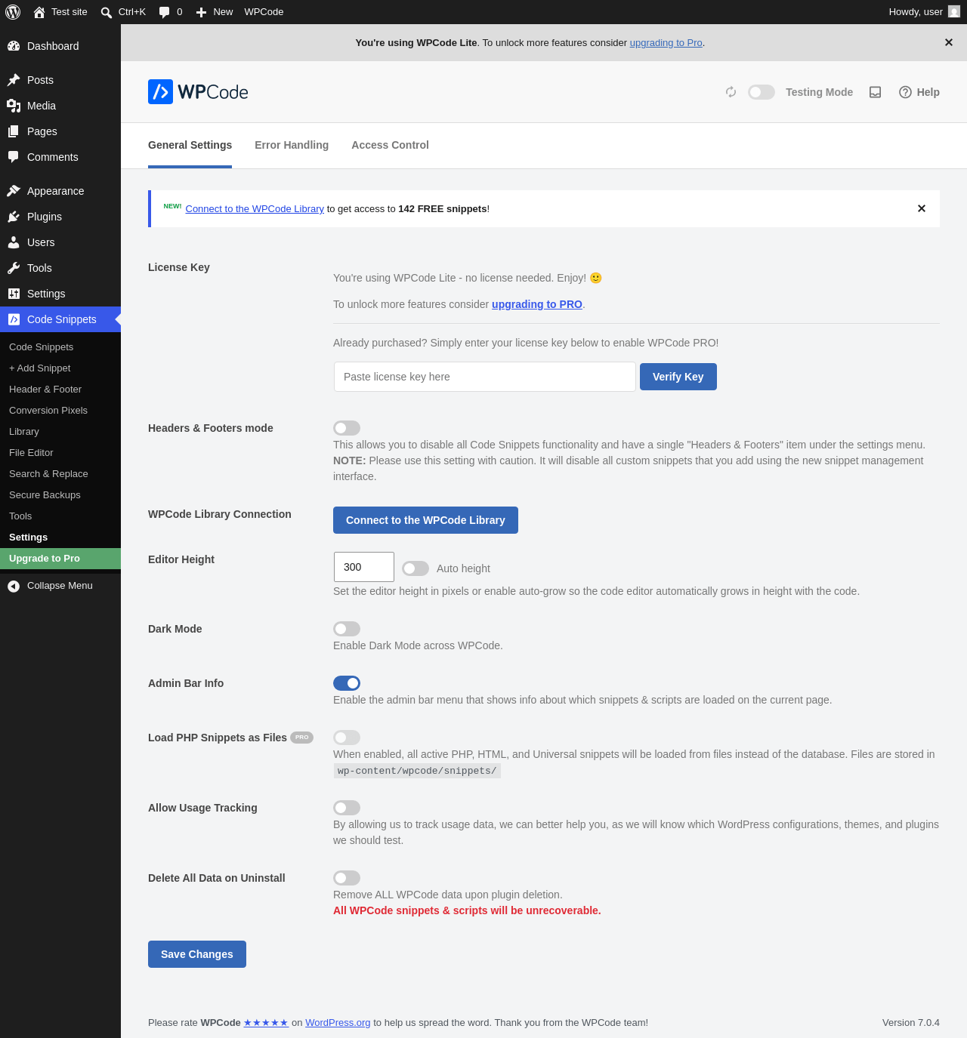Enable Headers & Footers mode toggle
Viewport: 967px width, 1038px height.
[x=347, y=428]
